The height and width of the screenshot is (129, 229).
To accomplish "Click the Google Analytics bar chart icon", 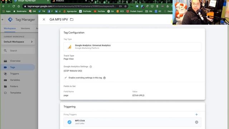I will click(70, 47).
